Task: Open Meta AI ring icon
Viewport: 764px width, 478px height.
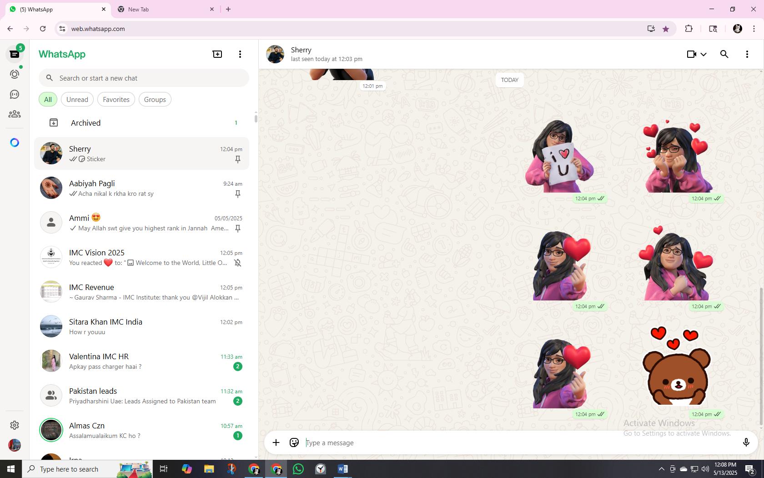Action: (x=15, y=142)
